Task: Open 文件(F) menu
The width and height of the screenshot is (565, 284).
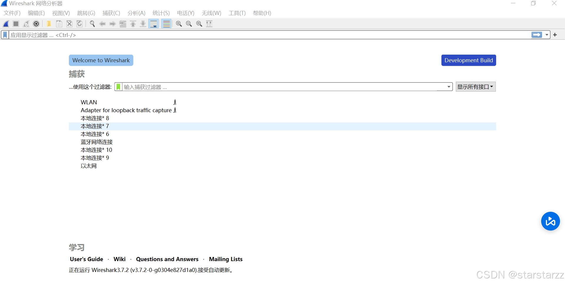Action: click(x=12, y=13)
